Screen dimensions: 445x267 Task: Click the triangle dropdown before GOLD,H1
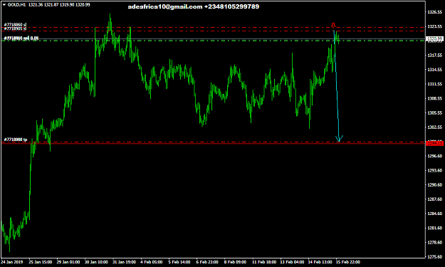[4, 5]
